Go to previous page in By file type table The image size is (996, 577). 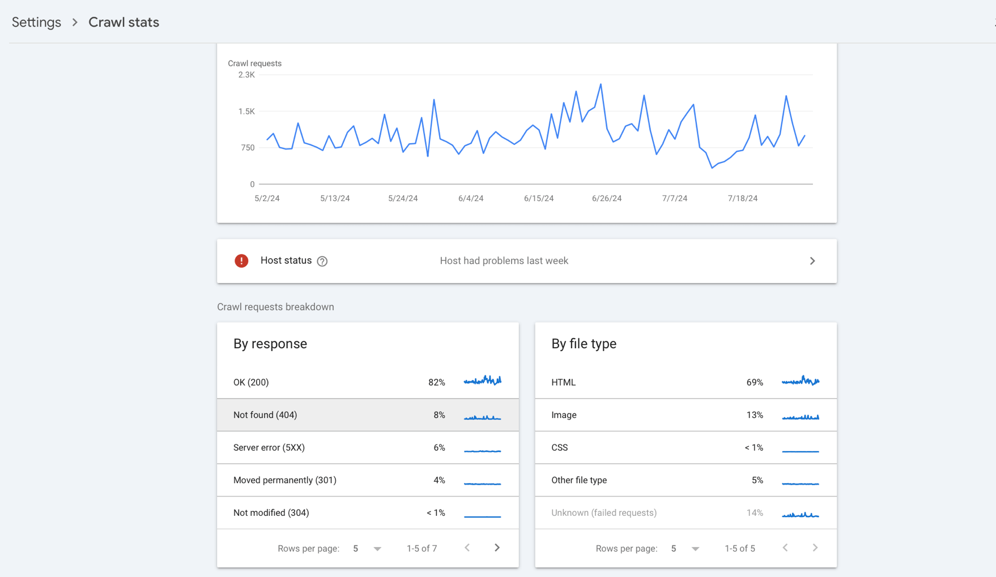(x=785, y=548)
